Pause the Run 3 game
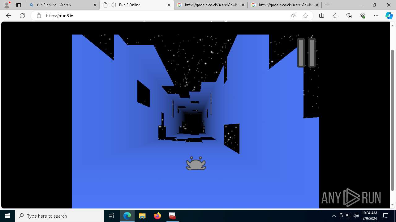Viewport: 396px width, 222px height. click(306, 53)
